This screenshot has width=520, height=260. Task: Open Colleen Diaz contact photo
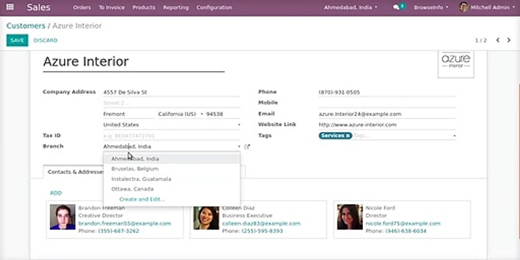tap(206, 217)
